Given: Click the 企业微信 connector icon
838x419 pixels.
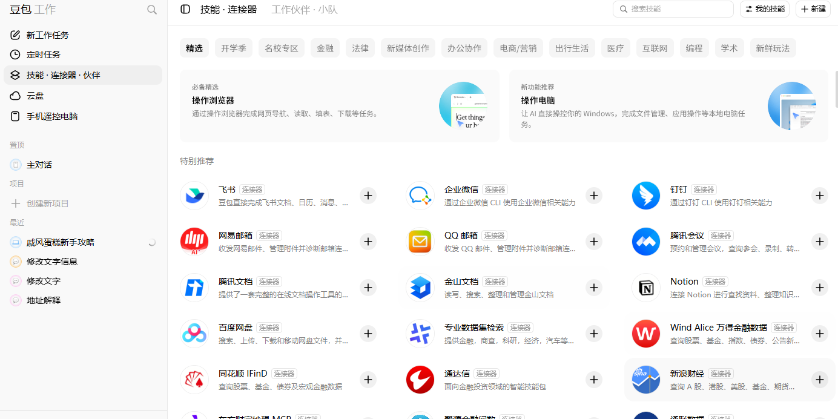Looking at the screenshot, I should pyautogui.click(x=420, y=196).
